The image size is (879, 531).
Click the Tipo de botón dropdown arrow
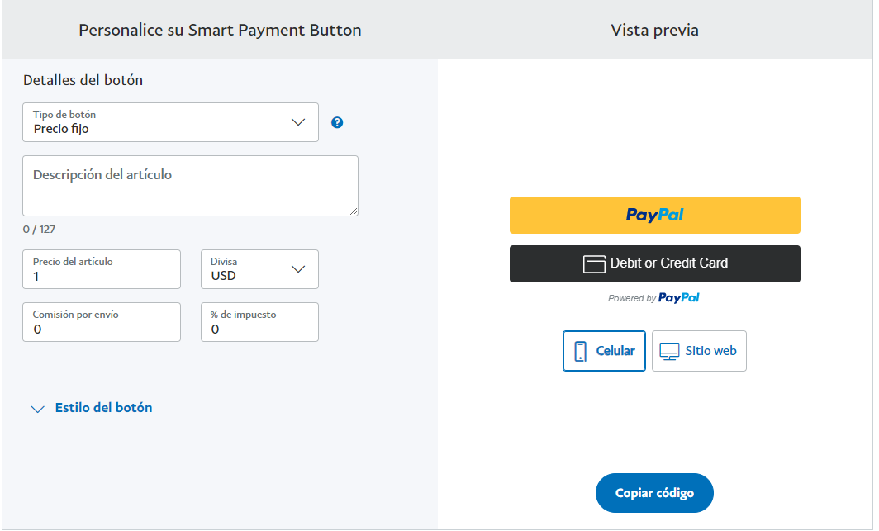[x=298, y=122]
